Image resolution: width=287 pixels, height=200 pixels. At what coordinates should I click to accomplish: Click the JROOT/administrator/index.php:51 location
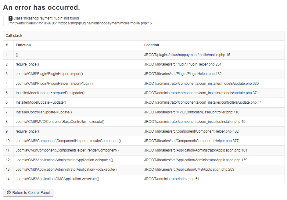[172, 179]
